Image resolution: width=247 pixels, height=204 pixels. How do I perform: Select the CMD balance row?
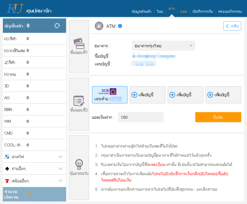tap(34, 133)
